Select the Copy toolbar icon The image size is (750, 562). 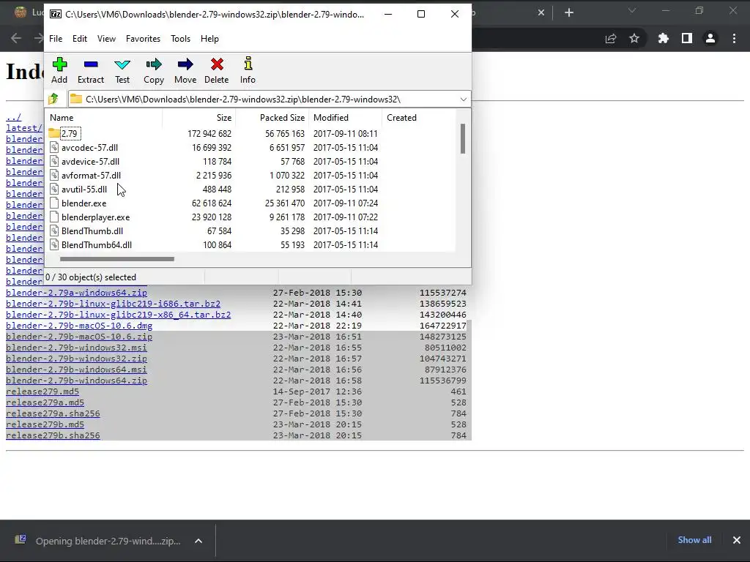[154, 64]
